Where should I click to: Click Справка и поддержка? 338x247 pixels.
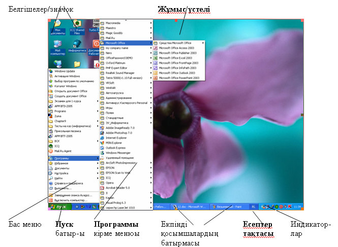[x=74, y=183]
